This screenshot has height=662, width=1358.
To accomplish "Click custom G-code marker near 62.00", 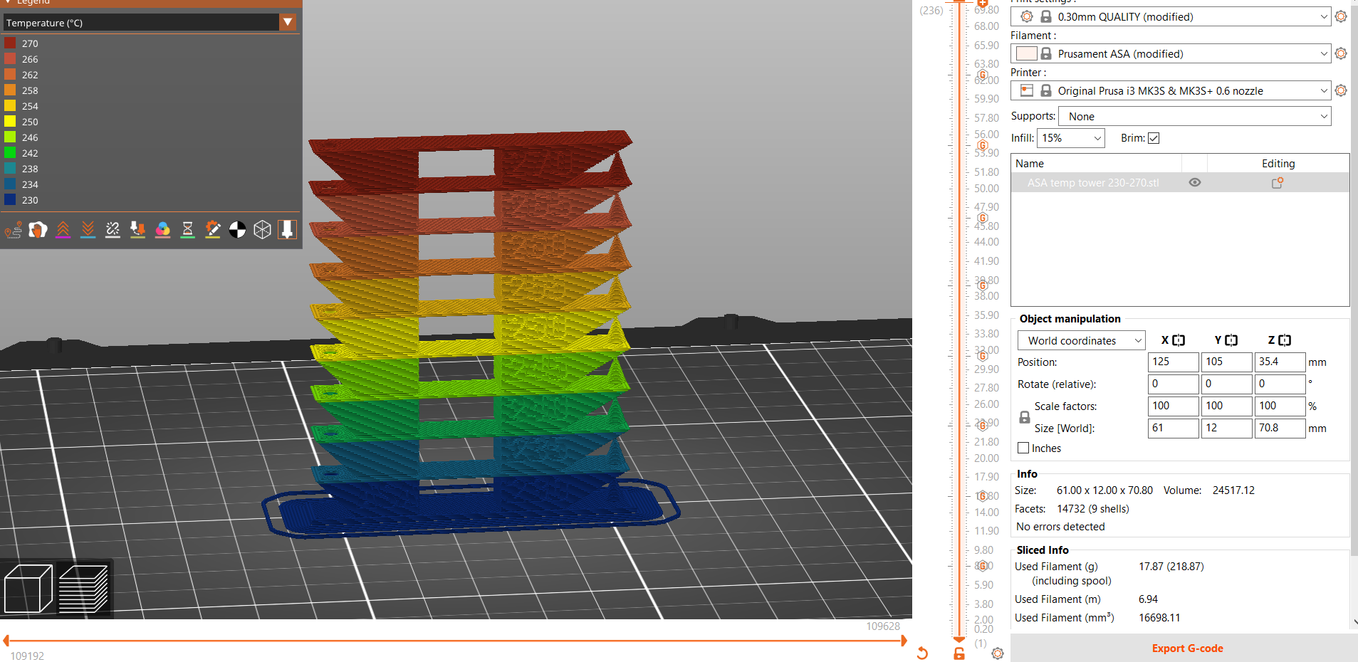I will tap(983, 75).
